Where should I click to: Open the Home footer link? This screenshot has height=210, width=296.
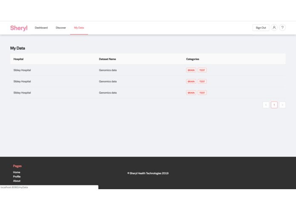tap(17, 172)
